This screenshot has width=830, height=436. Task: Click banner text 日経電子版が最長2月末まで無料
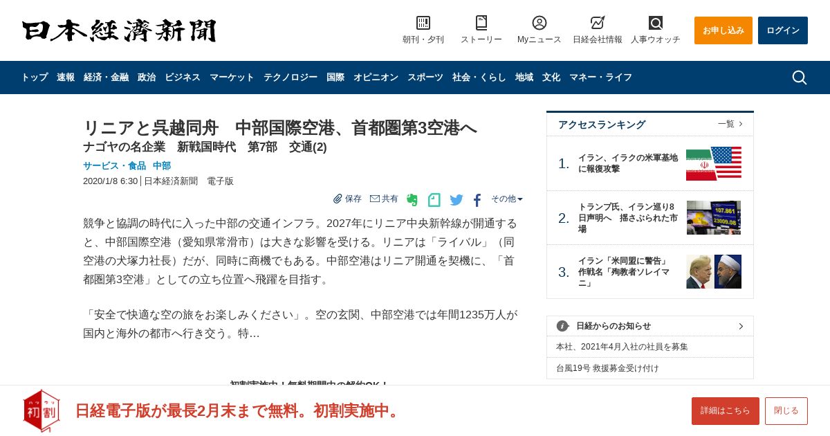pos(239,410)
